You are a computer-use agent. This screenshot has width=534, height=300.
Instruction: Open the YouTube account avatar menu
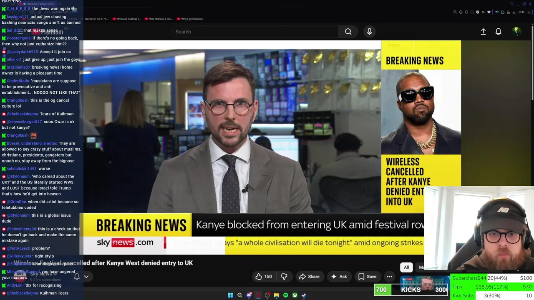[x=516, y=31]
